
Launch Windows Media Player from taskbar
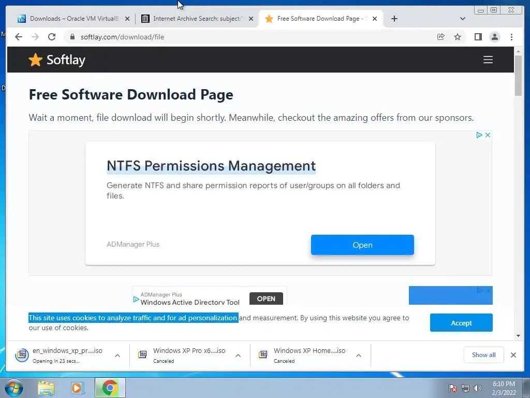pos(78,388)
